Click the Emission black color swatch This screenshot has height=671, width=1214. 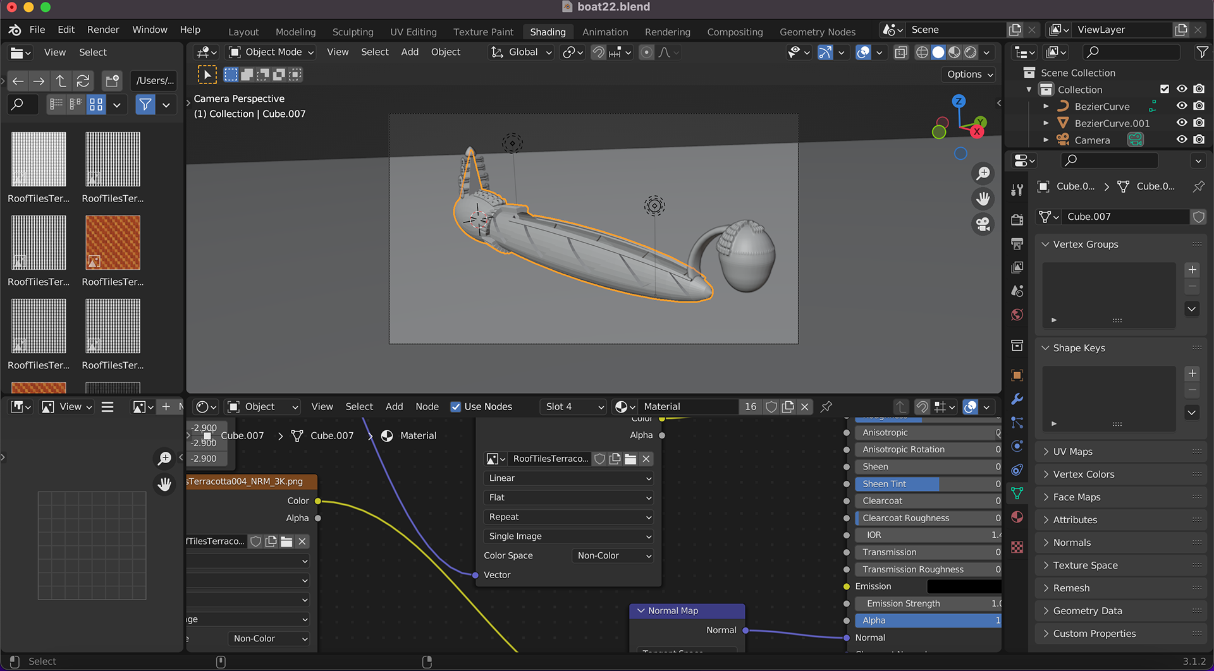(964, 586)
